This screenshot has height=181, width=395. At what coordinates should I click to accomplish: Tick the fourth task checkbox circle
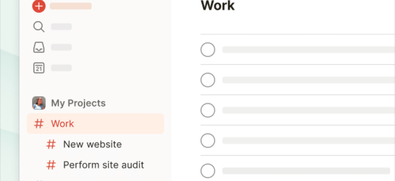(x=208, y=141)
